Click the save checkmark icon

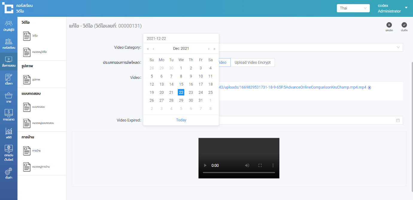404,25
